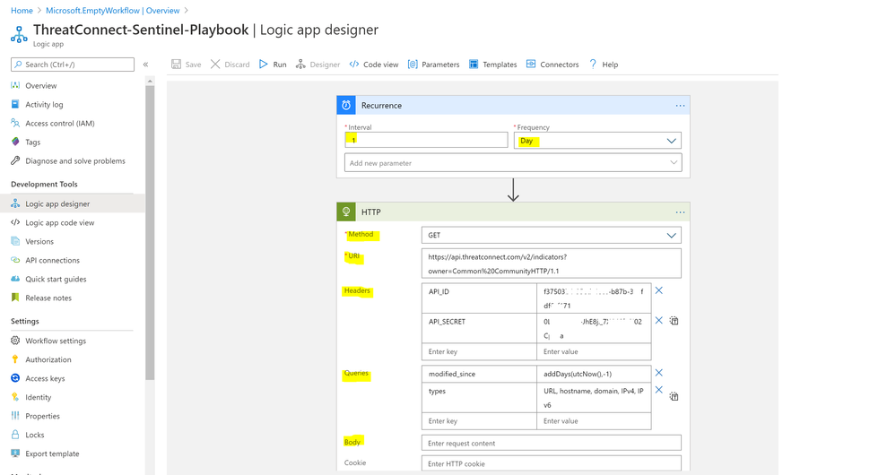Open the Home breadcrumb link
The width and height of the screenshot is (896, 475).
coord(22,10)
